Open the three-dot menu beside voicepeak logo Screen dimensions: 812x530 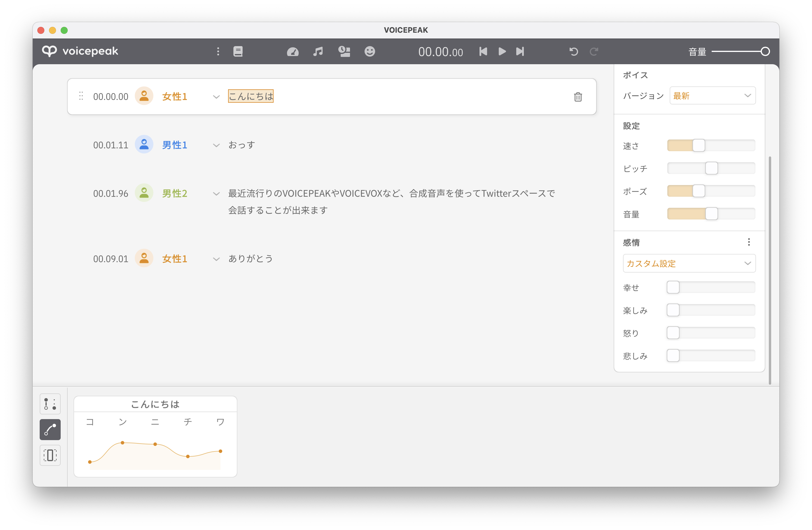click(x=218, y=52)
